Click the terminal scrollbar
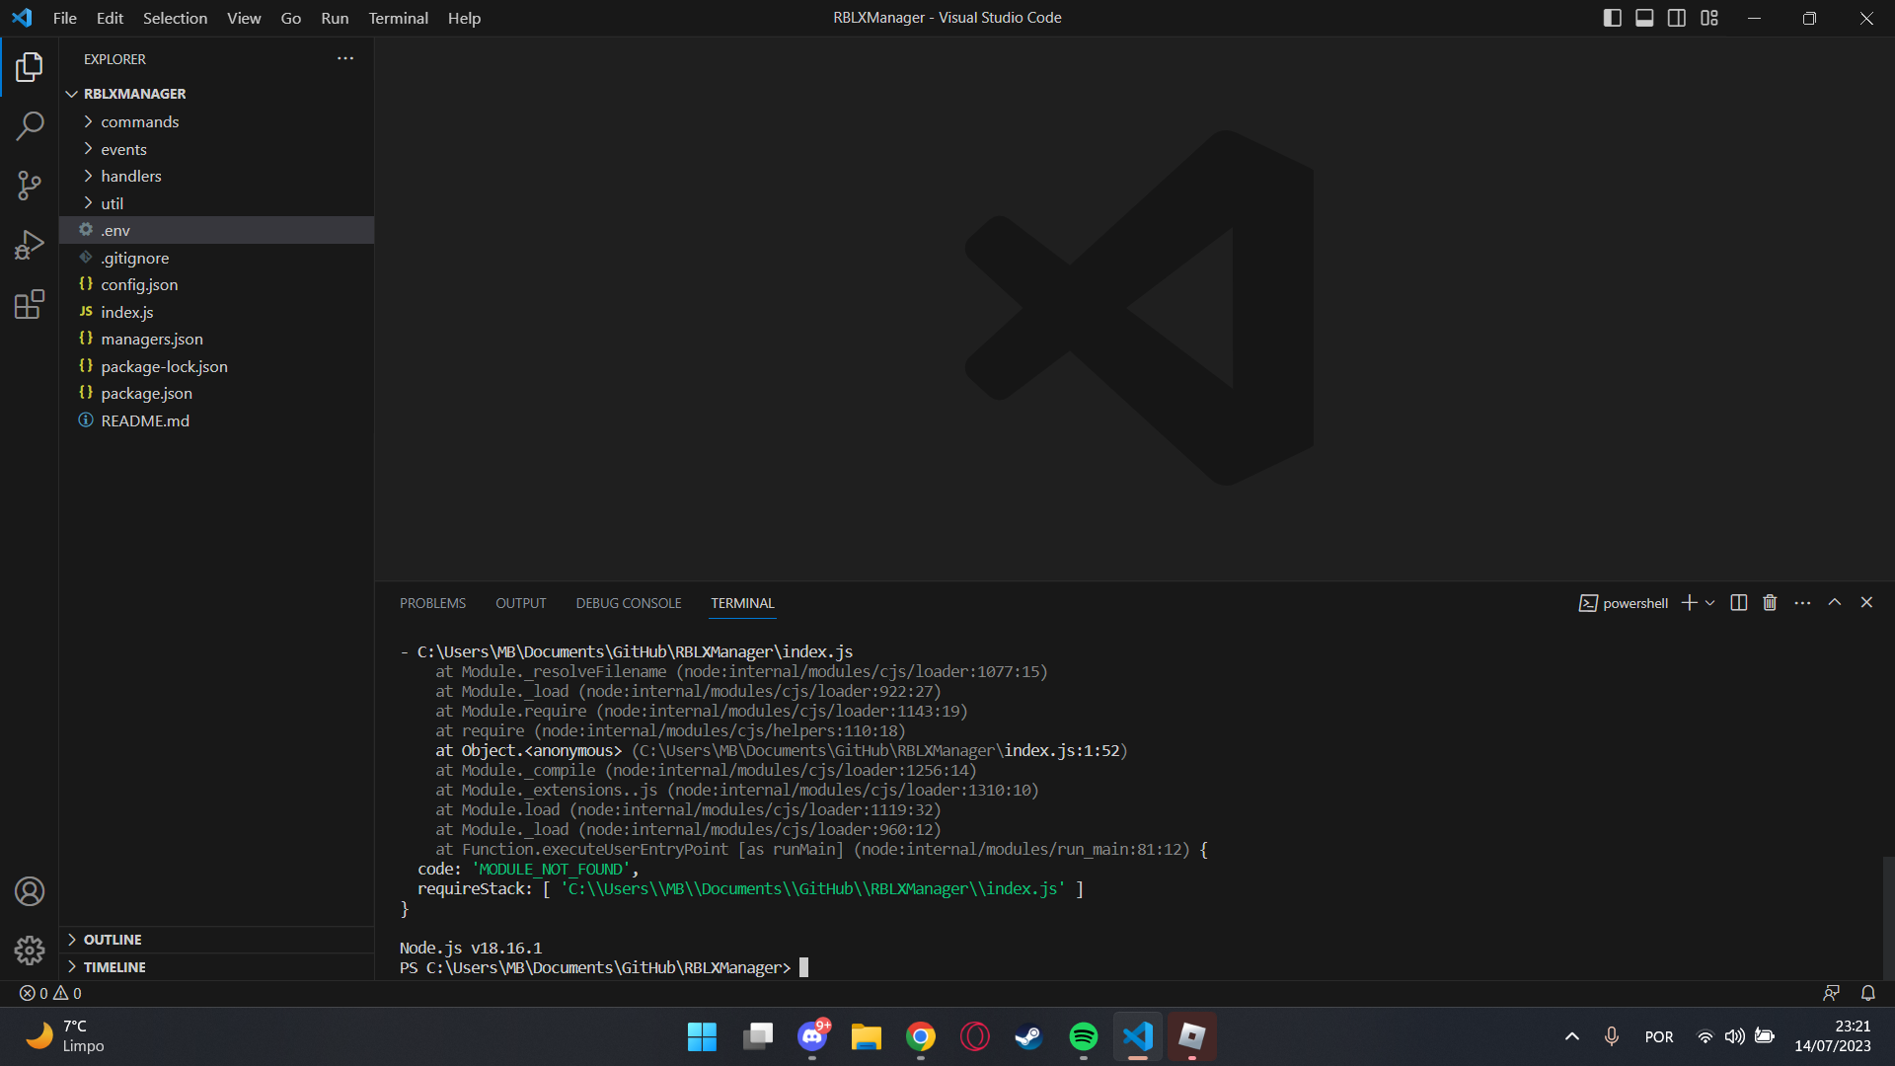This screenshot has width=1895, height=1066. coord(1888,918)
